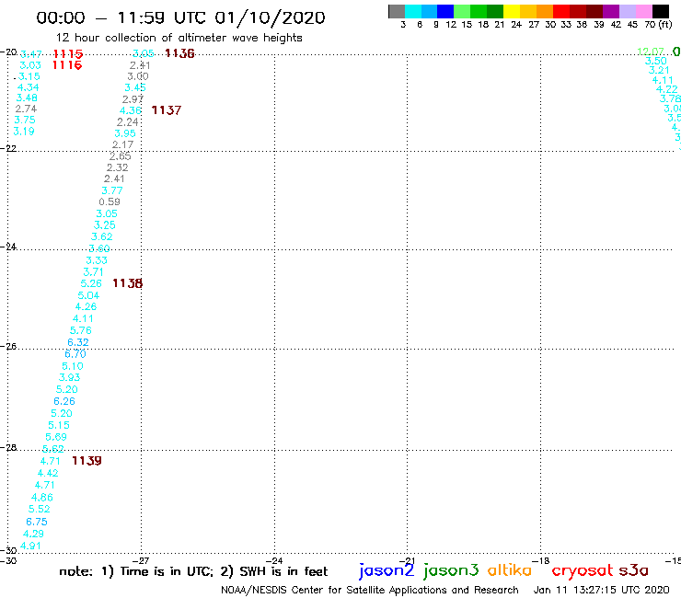The image size is (681, 598).
Task: Click the wave height value 5.69
Action: [56, 437]
